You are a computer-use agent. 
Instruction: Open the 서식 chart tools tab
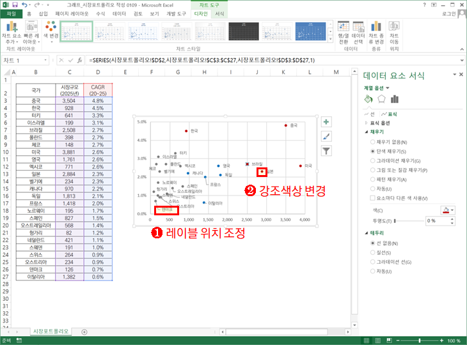219,13
